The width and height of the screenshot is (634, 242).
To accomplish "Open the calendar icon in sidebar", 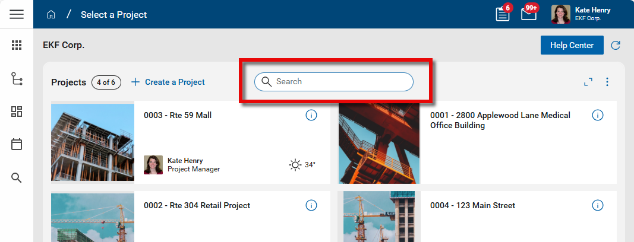I will [17, 144].
